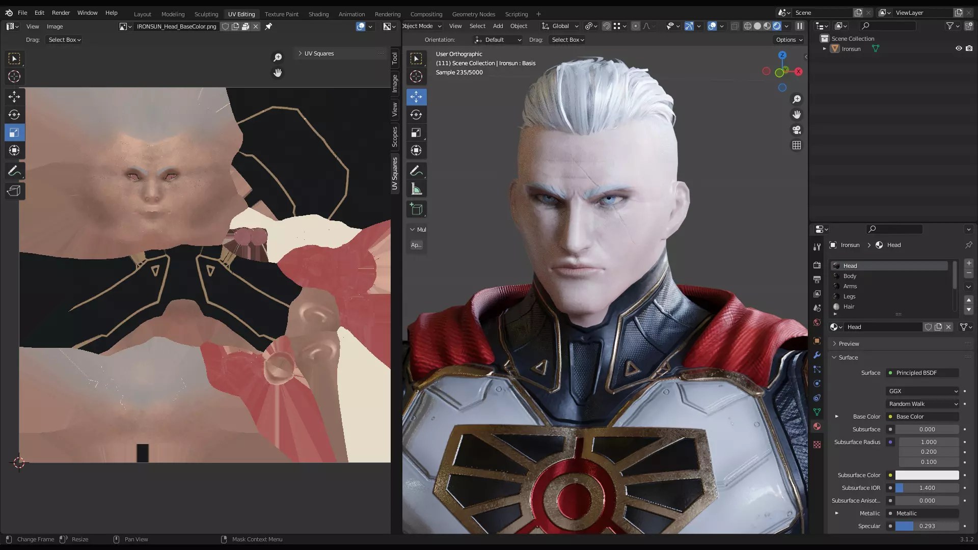This screenshot has height=550, width=978.
Task: Switch to wireframe viewport shading
Action: pyautogui.click(x=747, y=26)
